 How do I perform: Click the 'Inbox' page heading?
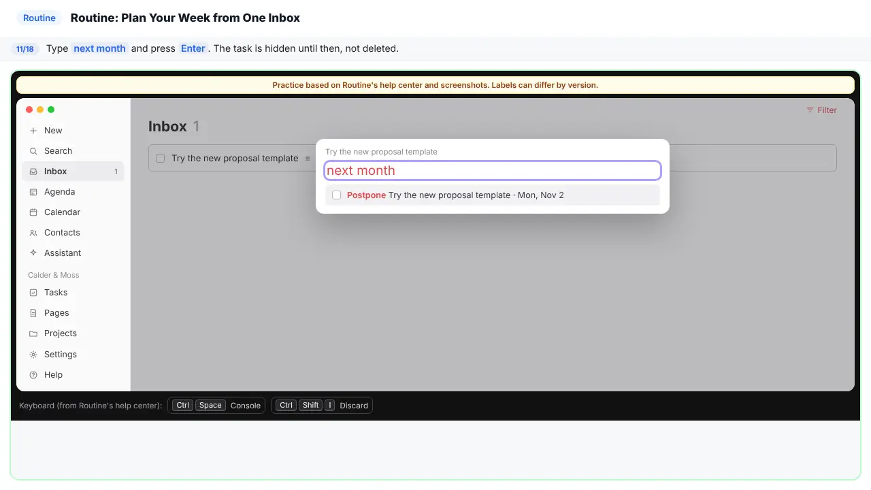pyautogui.click(x=167, y=127)
